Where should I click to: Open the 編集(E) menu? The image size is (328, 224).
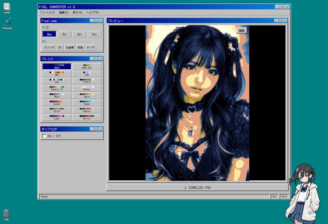point(64,13)
